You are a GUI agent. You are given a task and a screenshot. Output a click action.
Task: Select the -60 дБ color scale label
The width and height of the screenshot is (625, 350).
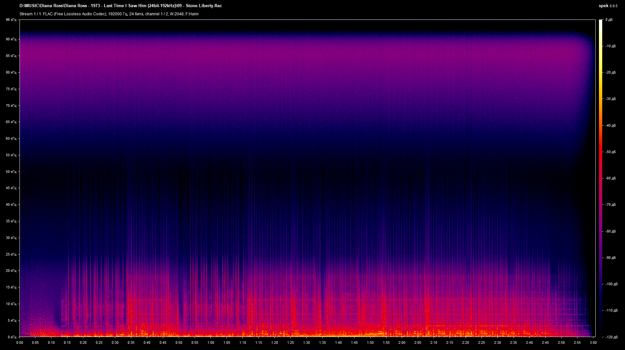[610, 178]
